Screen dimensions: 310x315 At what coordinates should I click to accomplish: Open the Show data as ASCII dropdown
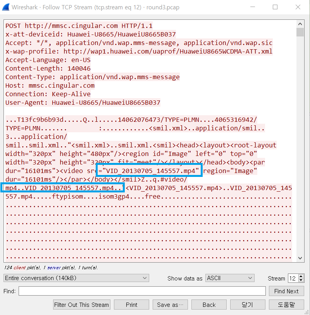pyautogui.click(x=230, y=278)
